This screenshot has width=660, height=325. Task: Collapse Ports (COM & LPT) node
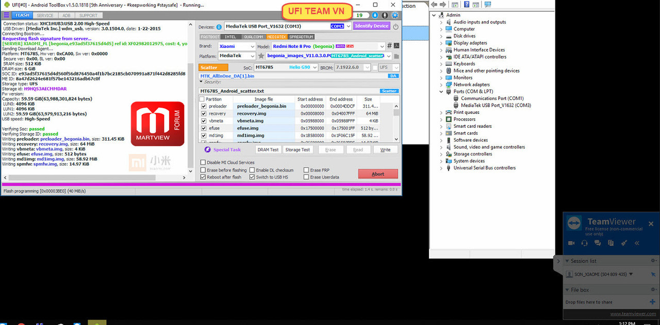tap(441, 92)
